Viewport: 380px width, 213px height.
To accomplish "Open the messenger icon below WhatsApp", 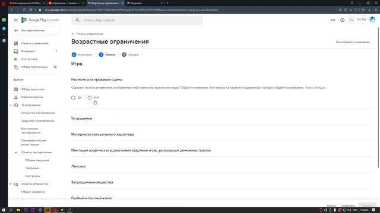I will coord(4,29).
